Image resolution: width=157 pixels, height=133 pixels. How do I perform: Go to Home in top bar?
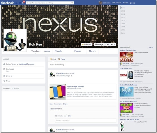(126, 3)
